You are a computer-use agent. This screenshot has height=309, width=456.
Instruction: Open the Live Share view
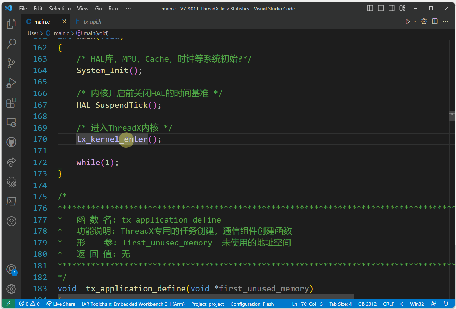11,162
